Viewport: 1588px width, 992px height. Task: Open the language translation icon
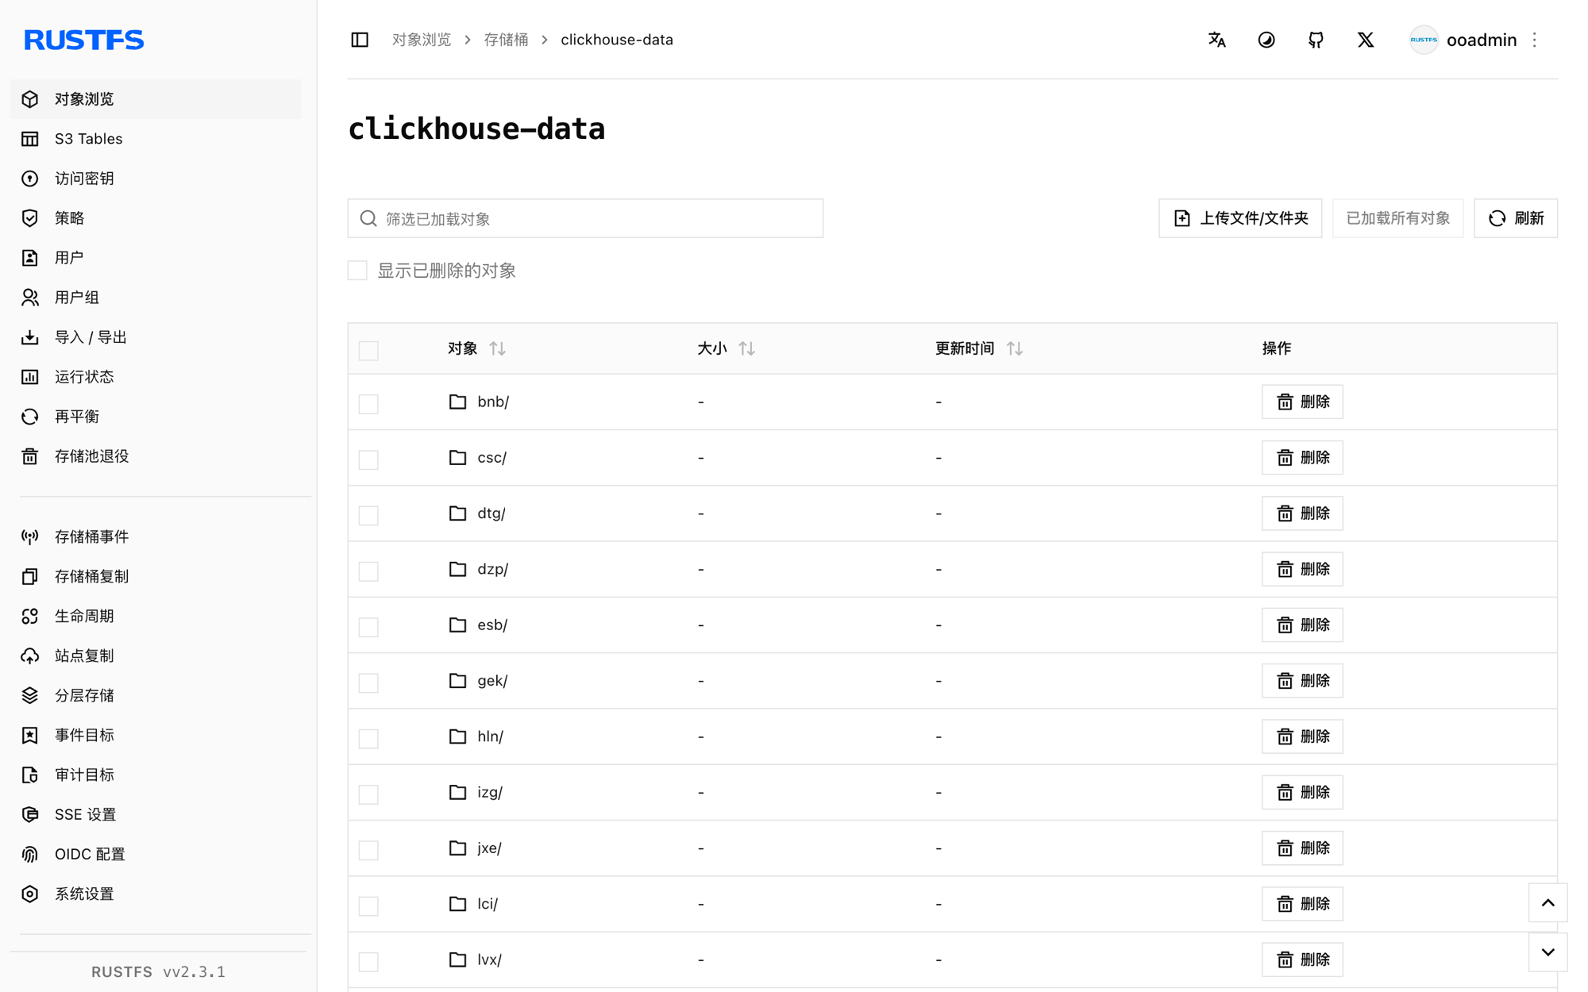[1216, 40]
